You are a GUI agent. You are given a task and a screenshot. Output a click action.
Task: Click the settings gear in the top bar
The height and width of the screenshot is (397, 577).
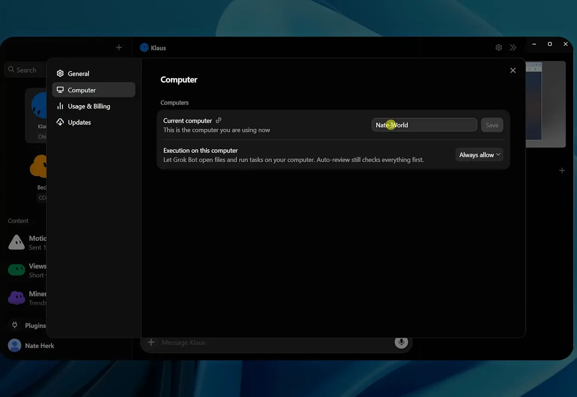point(498,48)
